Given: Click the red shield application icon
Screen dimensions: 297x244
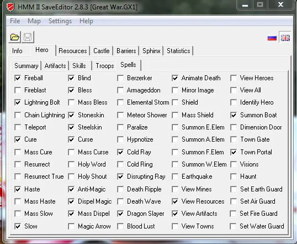Looking at the screenshot, I should (10, 7).
